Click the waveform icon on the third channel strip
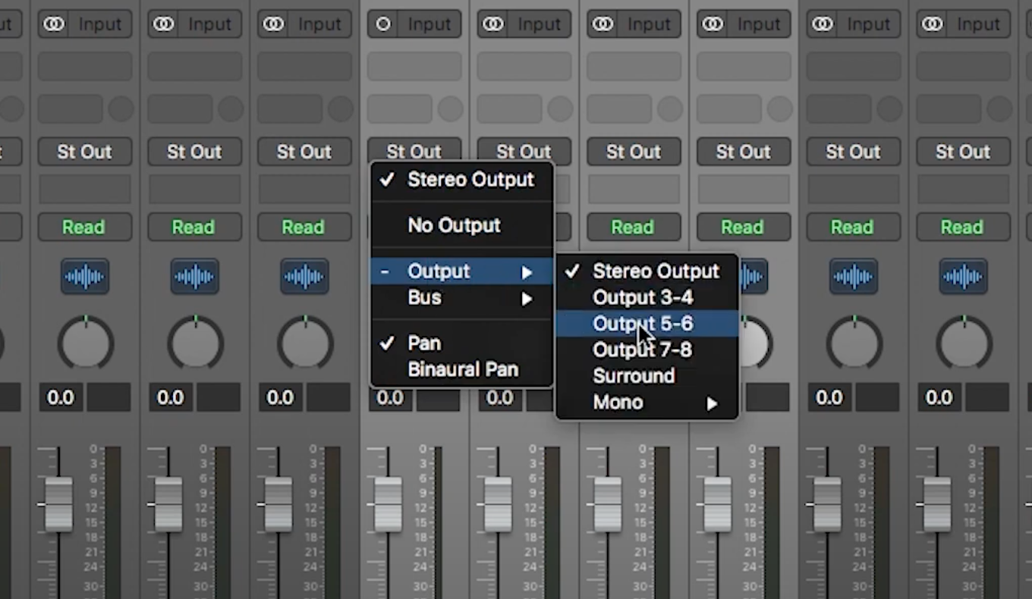1032x599 pixels. 304,276
